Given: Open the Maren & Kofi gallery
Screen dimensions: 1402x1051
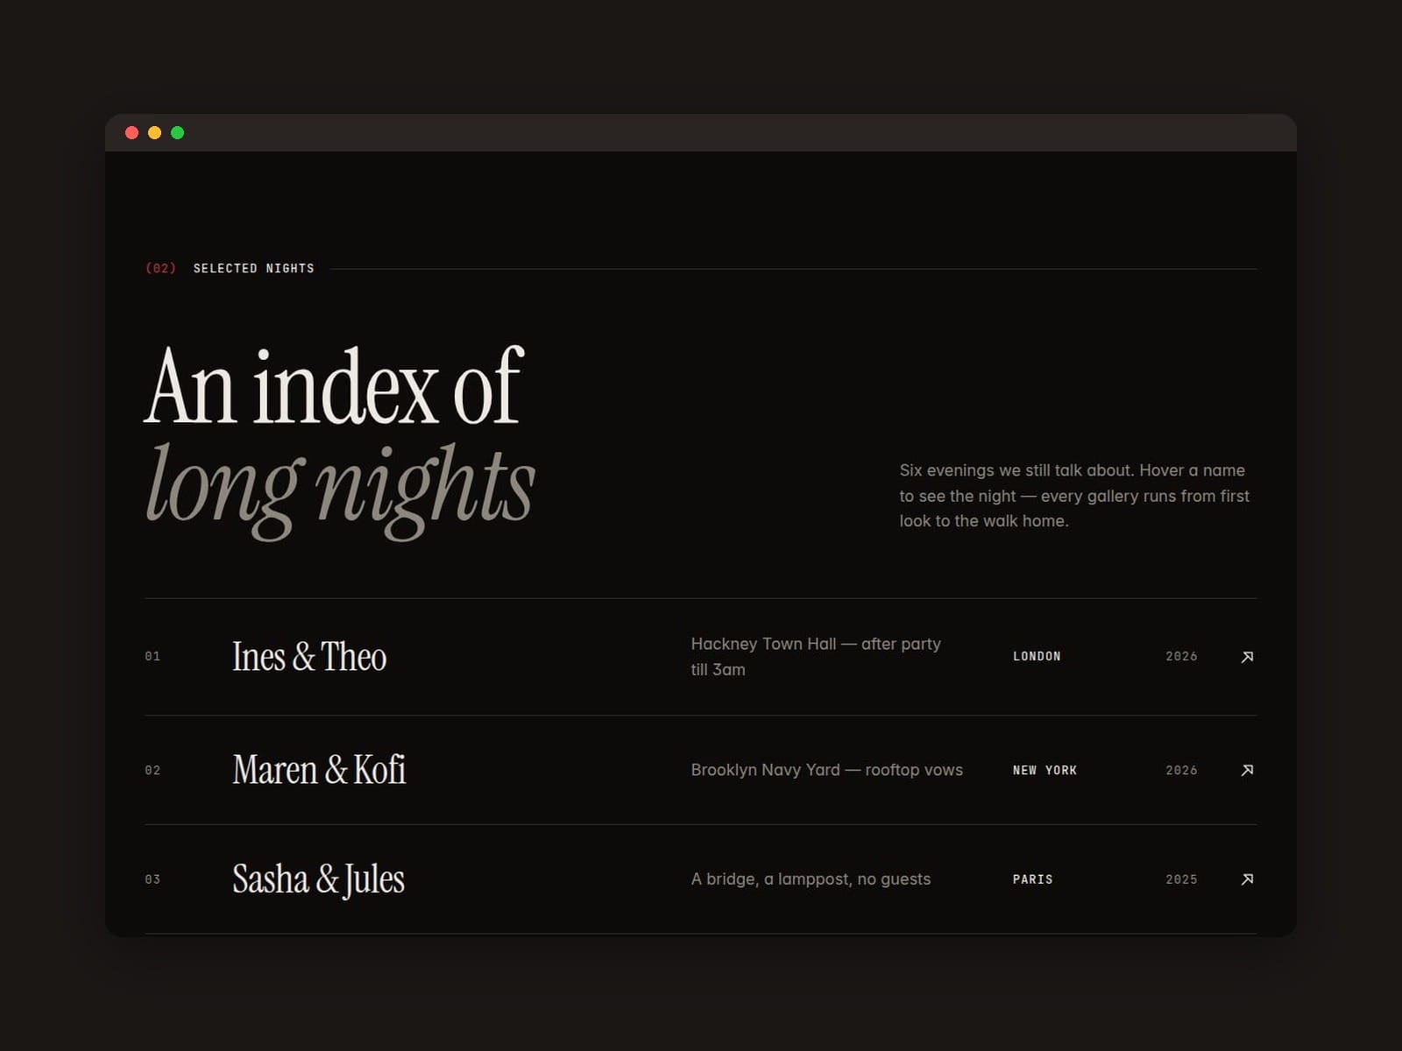Looking at the screenshot, I should click(319, 770).
